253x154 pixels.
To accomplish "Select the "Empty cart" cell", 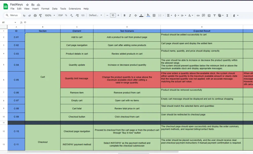I will 77,100.
